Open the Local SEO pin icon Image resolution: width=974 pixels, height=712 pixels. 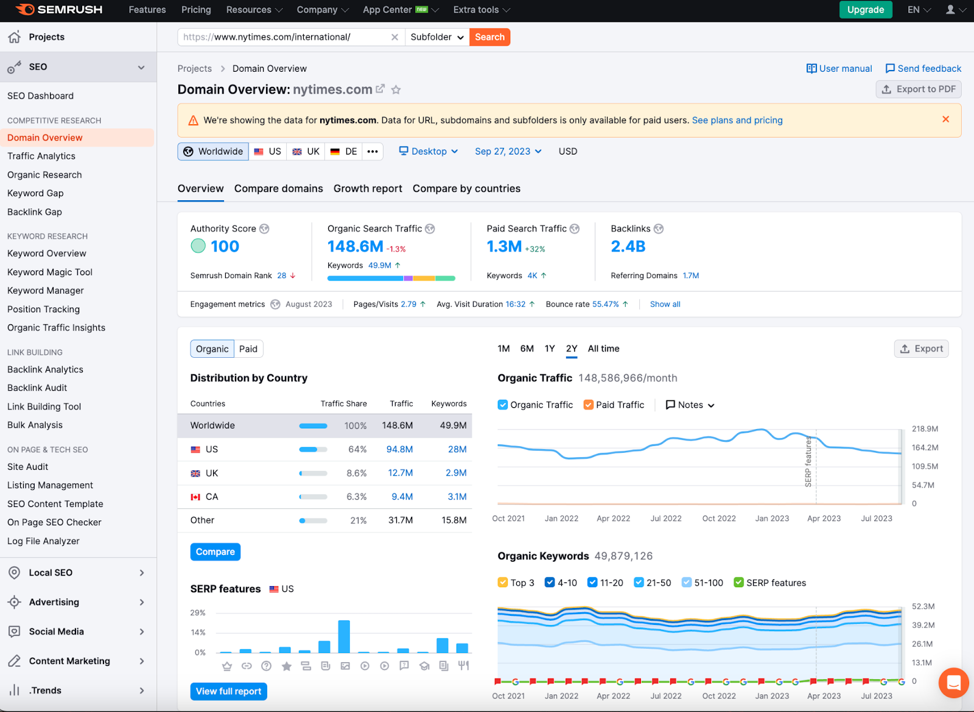[14, 572]
